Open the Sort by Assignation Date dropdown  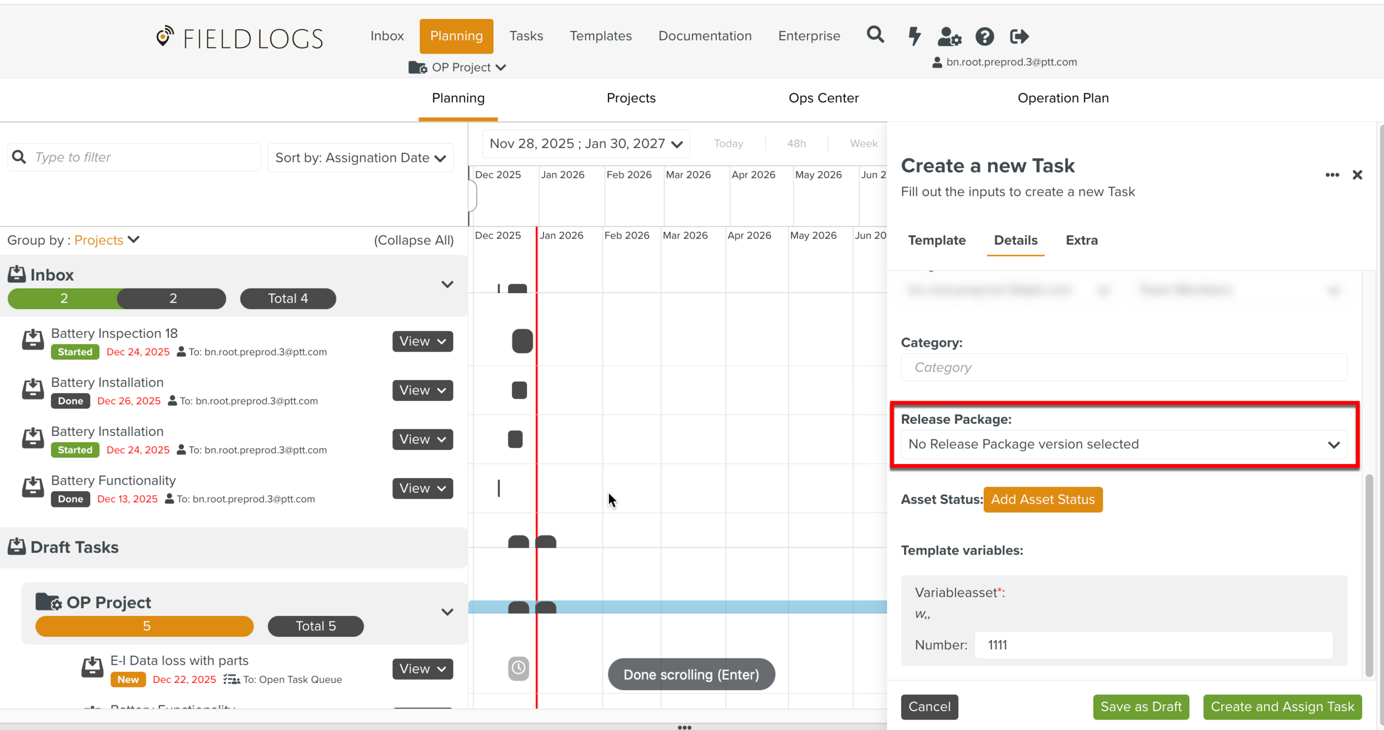tap(360, 158)
